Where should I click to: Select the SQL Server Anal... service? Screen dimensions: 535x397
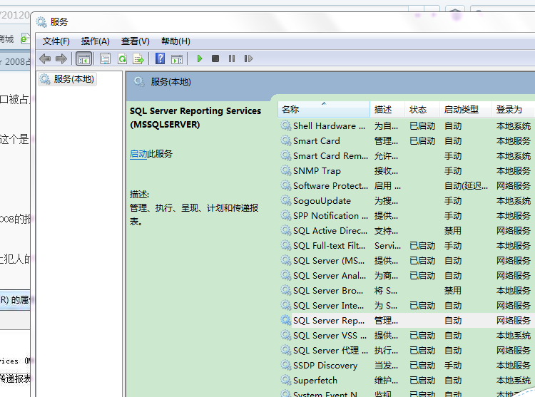point(330,276)
